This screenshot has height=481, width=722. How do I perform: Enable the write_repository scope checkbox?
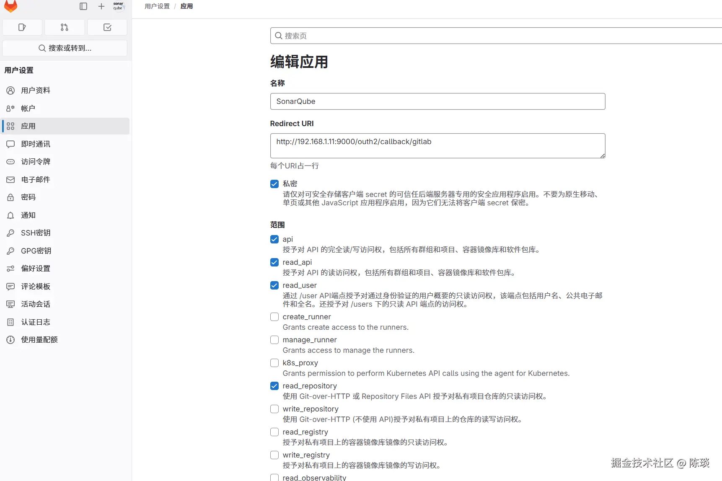tap(274, 409)
